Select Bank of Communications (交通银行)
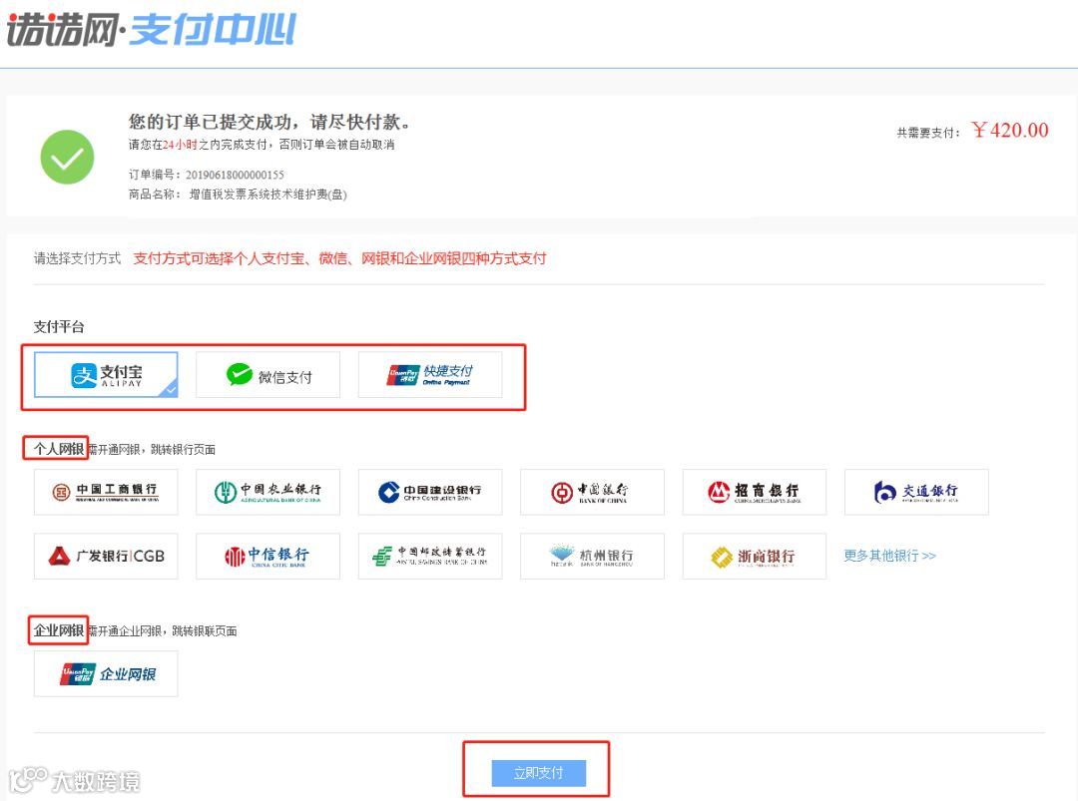 (x=916, y=492)
